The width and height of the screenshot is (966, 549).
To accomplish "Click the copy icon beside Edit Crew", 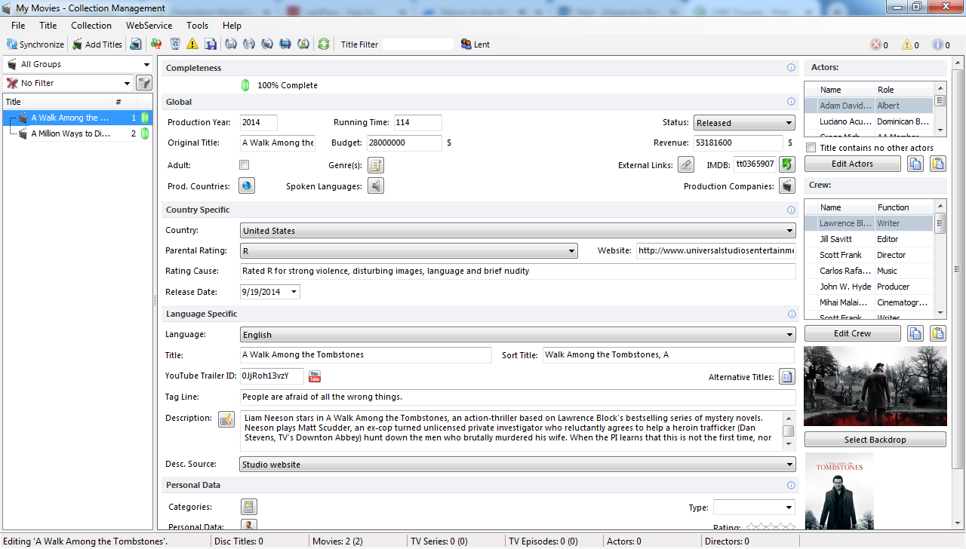I will [915, 333].
